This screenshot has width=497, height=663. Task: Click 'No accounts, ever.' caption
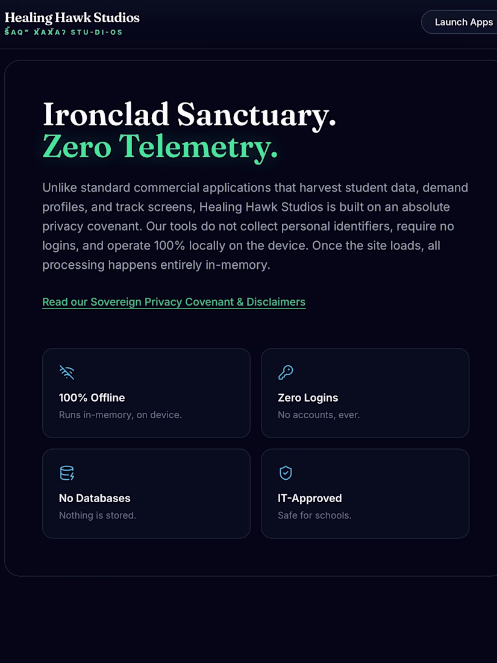319,415
